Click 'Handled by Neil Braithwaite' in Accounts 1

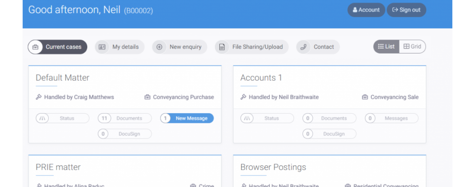pyautogui.click(x=283, y=97)
